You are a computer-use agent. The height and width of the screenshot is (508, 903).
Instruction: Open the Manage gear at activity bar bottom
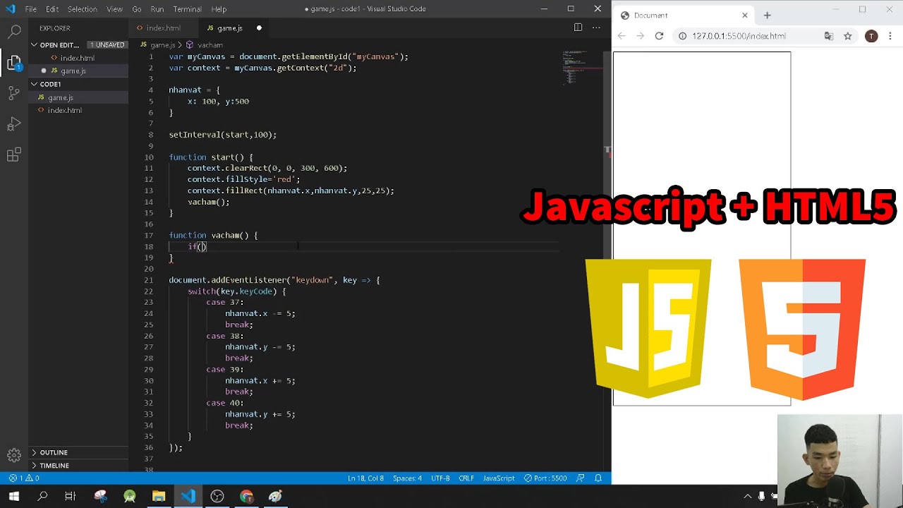click(x=14, y=455)
